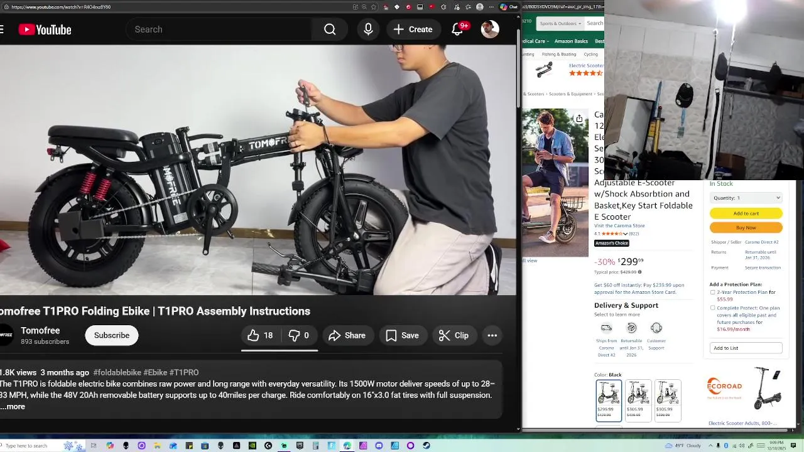Image resolution: width=804 pixels, height=452 pixels.
Task: Expand the star rating breakdown chevron
Action: coord(625,234)
